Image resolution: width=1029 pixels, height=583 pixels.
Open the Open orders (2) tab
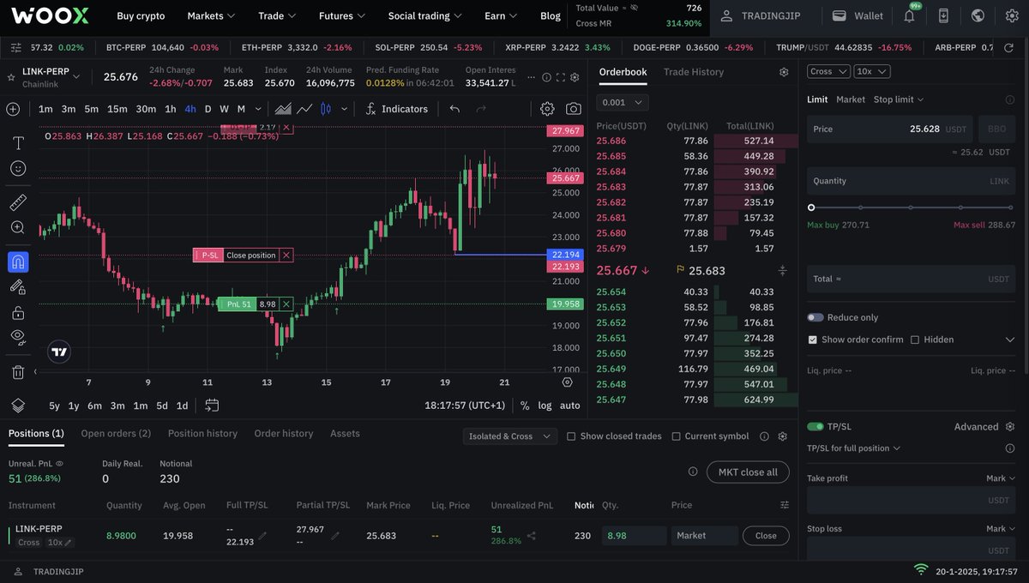(x=116, y=434)
